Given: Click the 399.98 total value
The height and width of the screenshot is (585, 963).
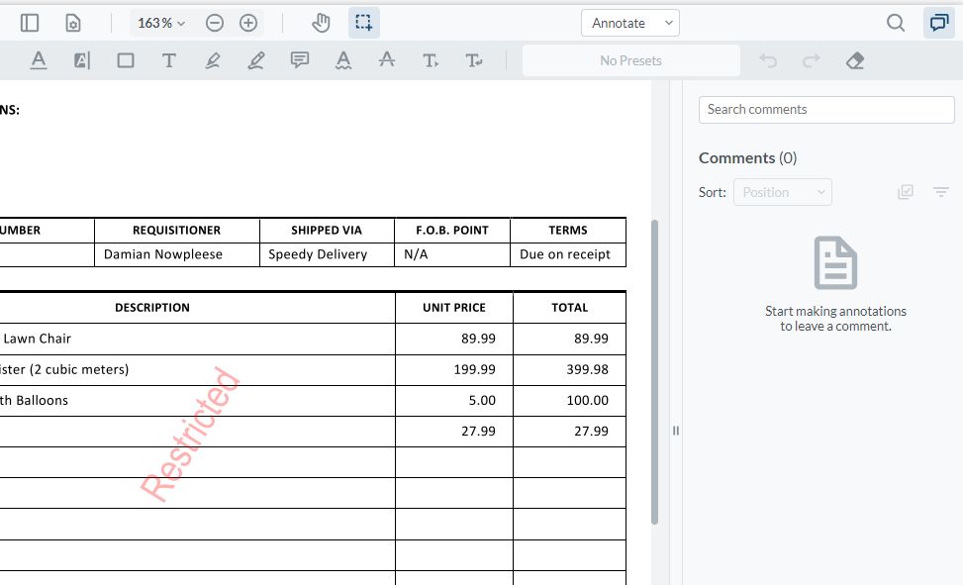Looking at the screenshot, I should [x=587, y=370].
